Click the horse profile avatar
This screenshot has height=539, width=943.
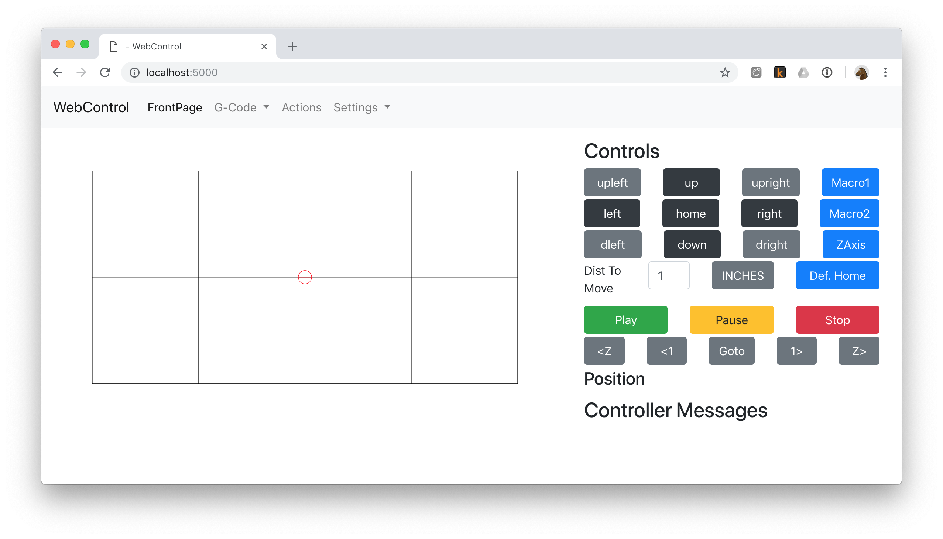click(861, 72)
